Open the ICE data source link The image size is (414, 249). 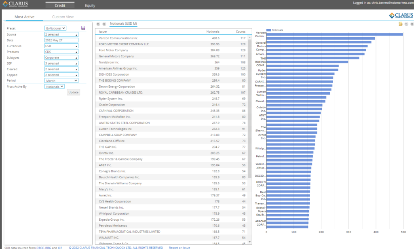(60, 248)
